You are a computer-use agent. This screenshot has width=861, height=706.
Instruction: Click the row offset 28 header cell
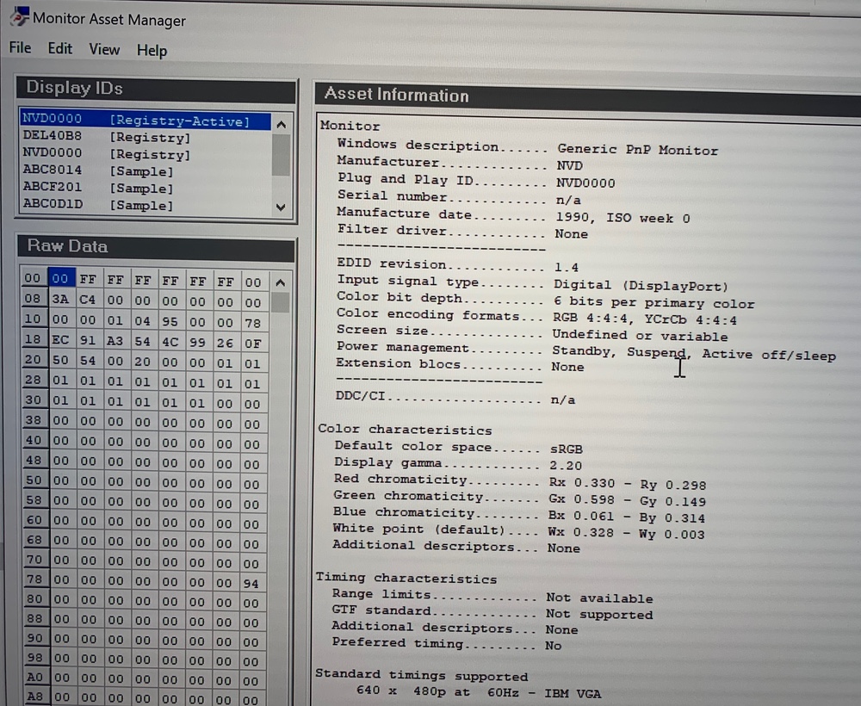34,380
